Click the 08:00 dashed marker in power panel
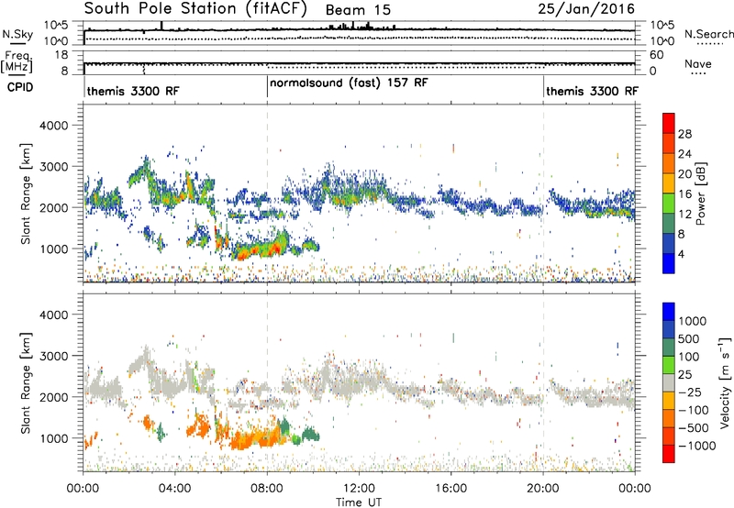Screen dimensions: 734x508 click(267, 193)
